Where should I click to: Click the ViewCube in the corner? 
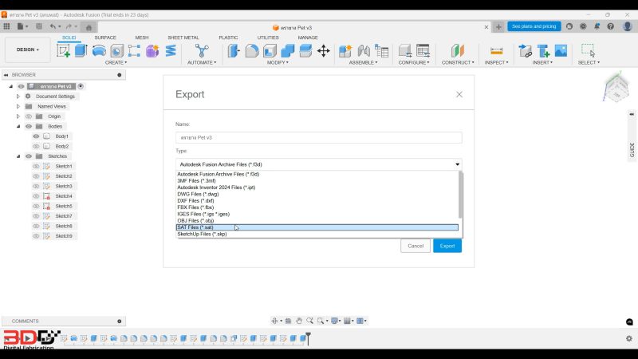pos(616,87)
